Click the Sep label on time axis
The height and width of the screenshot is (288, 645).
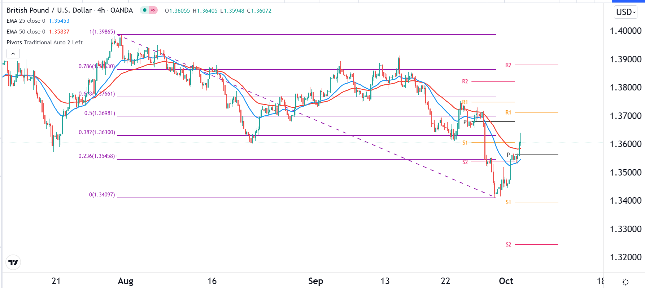(x=315, y=281)
